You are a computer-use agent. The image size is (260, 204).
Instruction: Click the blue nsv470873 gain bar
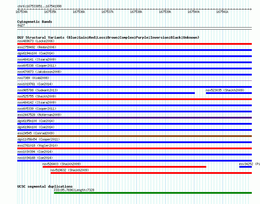[134, 75]
